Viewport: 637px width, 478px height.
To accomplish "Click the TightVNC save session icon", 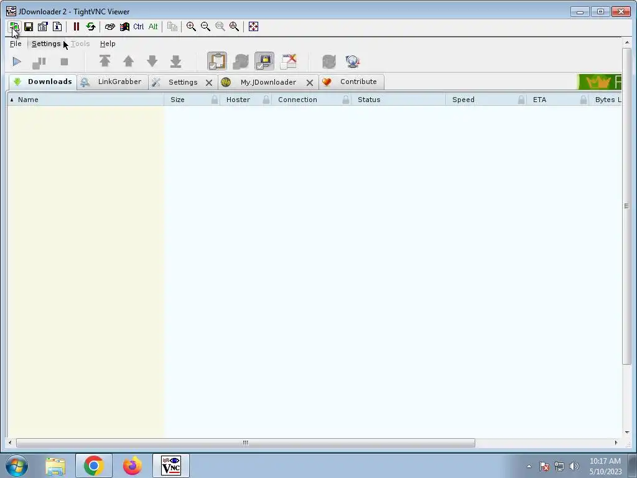I will (29, 27).
